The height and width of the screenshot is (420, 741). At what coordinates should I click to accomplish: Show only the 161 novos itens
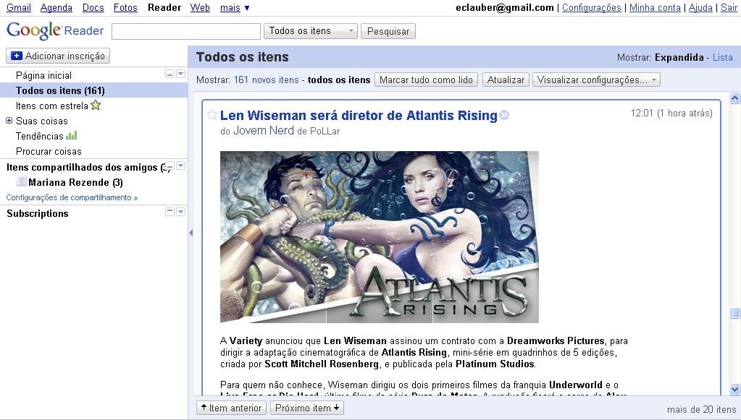(266, 80)
